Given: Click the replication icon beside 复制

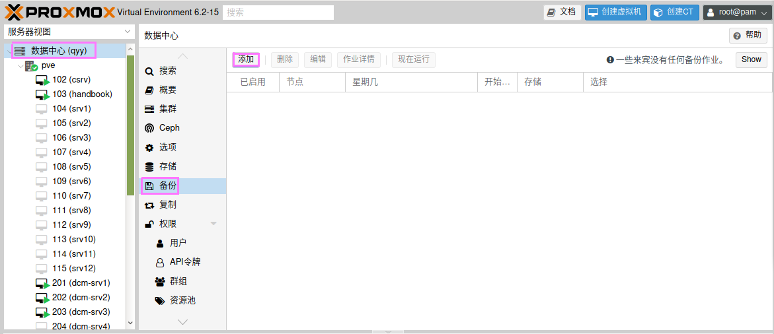Looking at the screenshot, I should (149, 205).
